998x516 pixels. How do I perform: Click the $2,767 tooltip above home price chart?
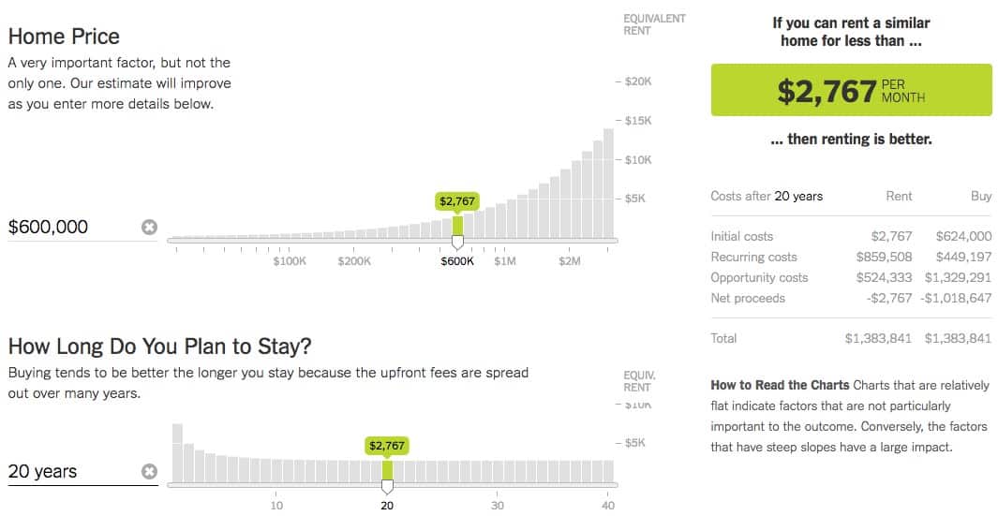point(457,200)
